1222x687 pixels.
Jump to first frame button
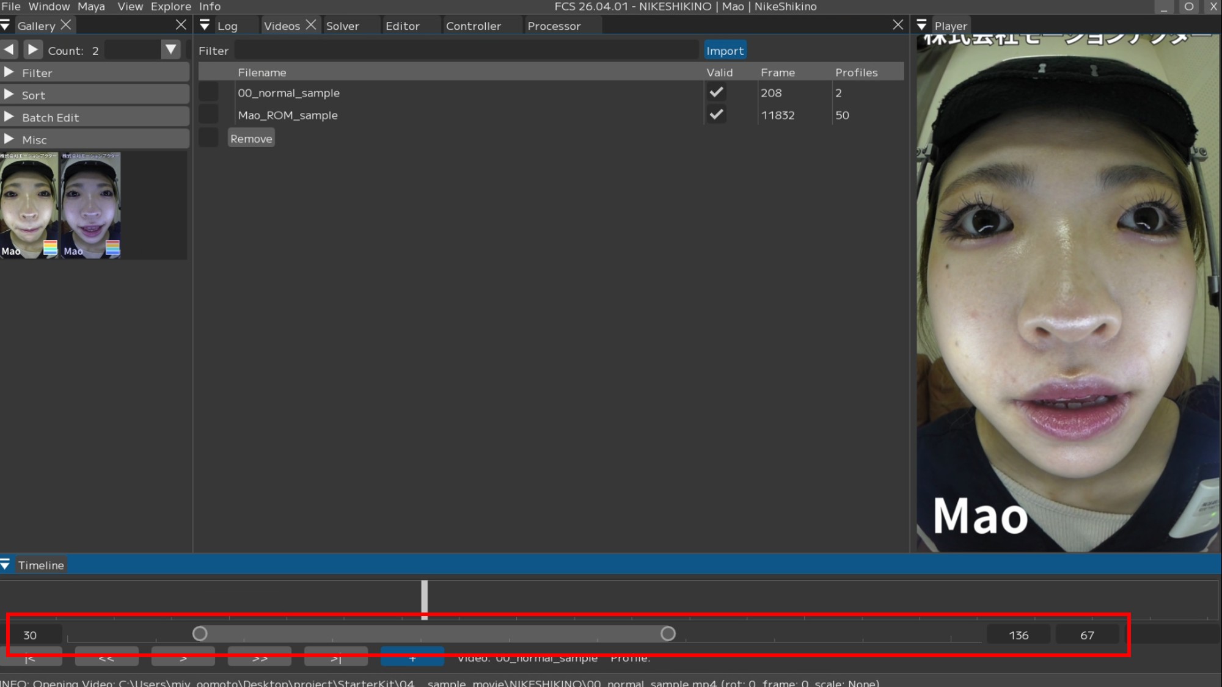(x=31, y=658)
